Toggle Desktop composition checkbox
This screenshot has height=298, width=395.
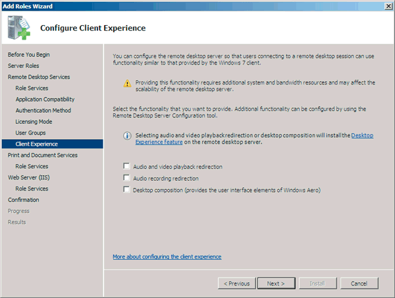tap(126, 189)
